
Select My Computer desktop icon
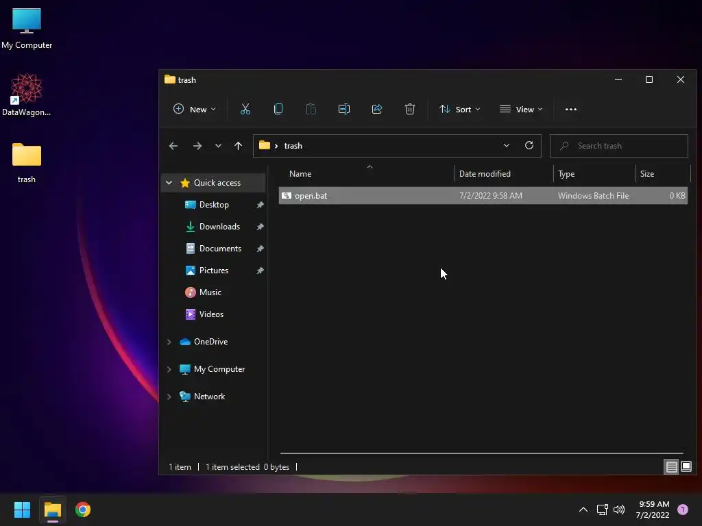[x=27, y=29]
